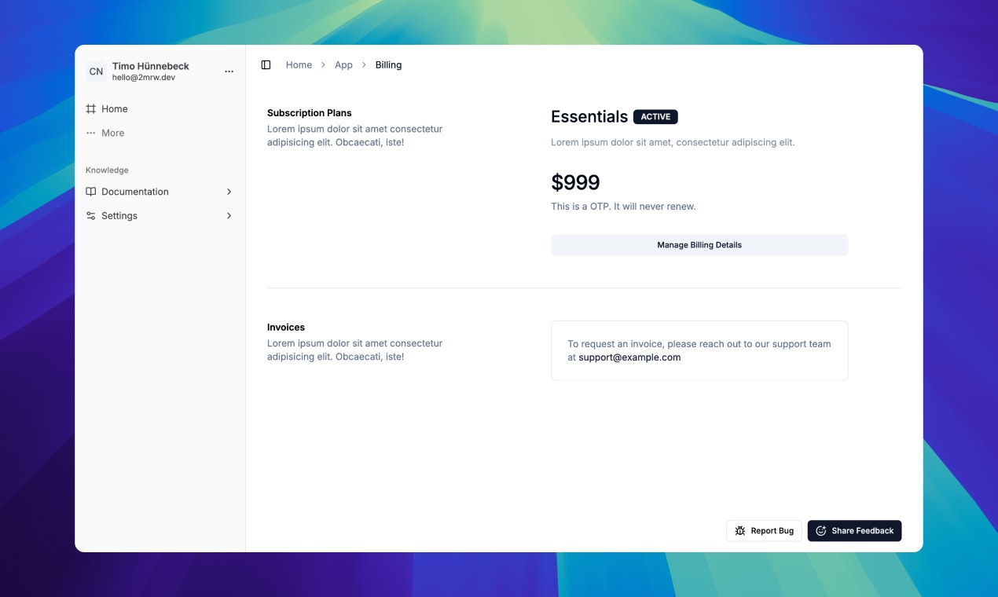
Task: Click the support@example.com email link
Action: tap(629, 357)
